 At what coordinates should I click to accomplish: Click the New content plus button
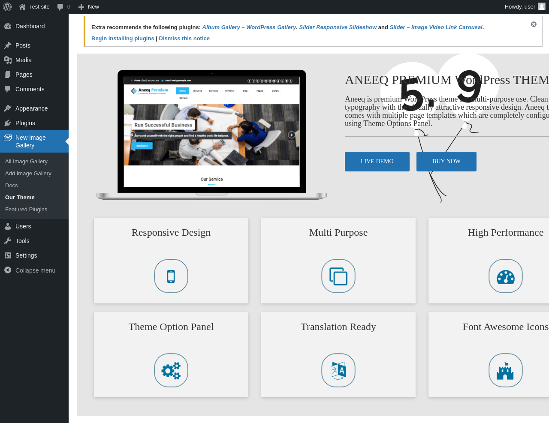click(88, 7)
